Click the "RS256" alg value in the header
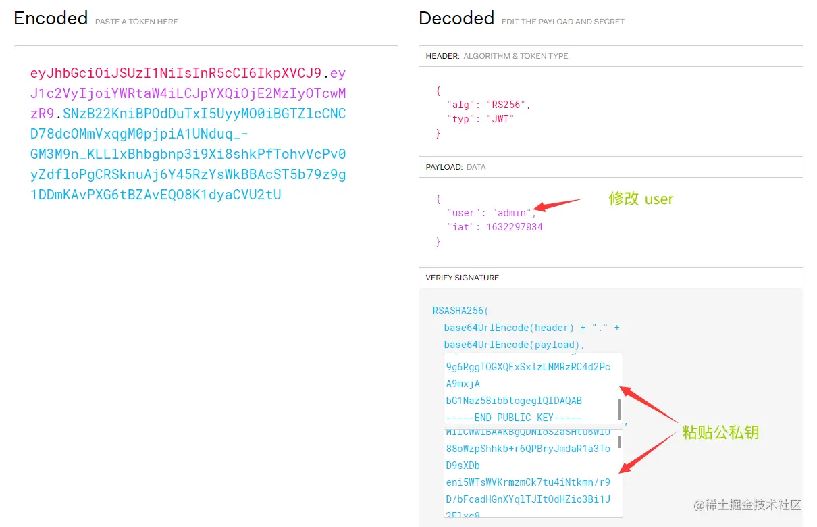 (x=506, y=105)
